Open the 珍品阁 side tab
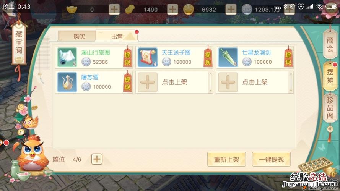 tap(330, 108)
